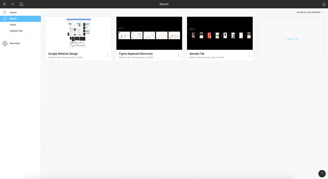Click the plus icon in top bar

(13, 4)
